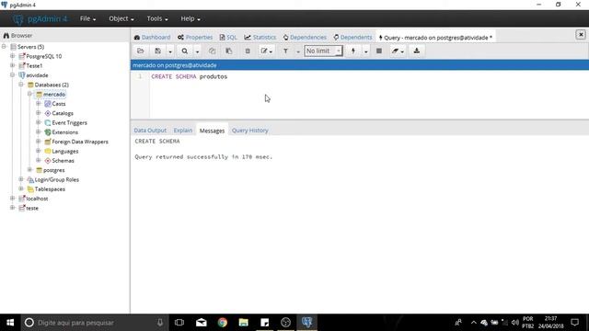
Task: Select Foreign Data Wrappers in tree
Action: (x=80, y=142)
